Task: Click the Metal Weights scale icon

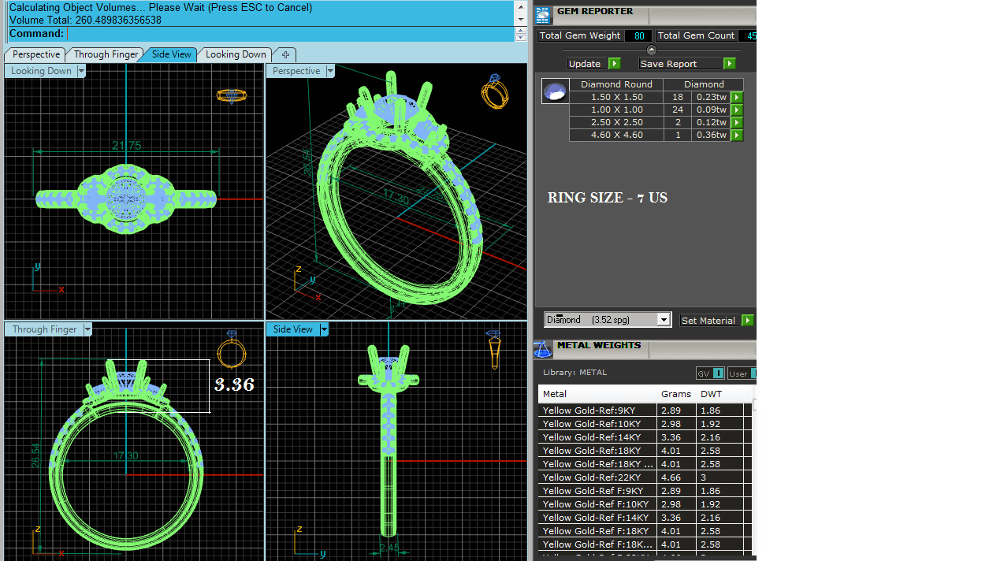Action: click(x=542, y=349)
